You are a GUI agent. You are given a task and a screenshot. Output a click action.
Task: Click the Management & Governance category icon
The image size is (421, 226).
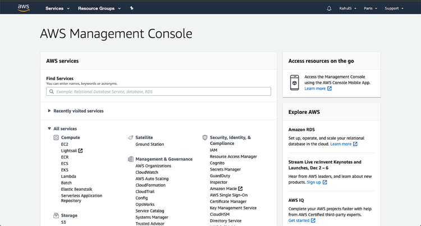click(130, 159)
